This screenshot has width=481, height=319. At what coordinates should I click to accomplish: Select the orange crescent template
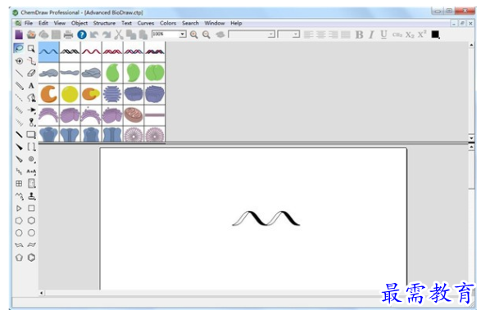coord(49,94)
